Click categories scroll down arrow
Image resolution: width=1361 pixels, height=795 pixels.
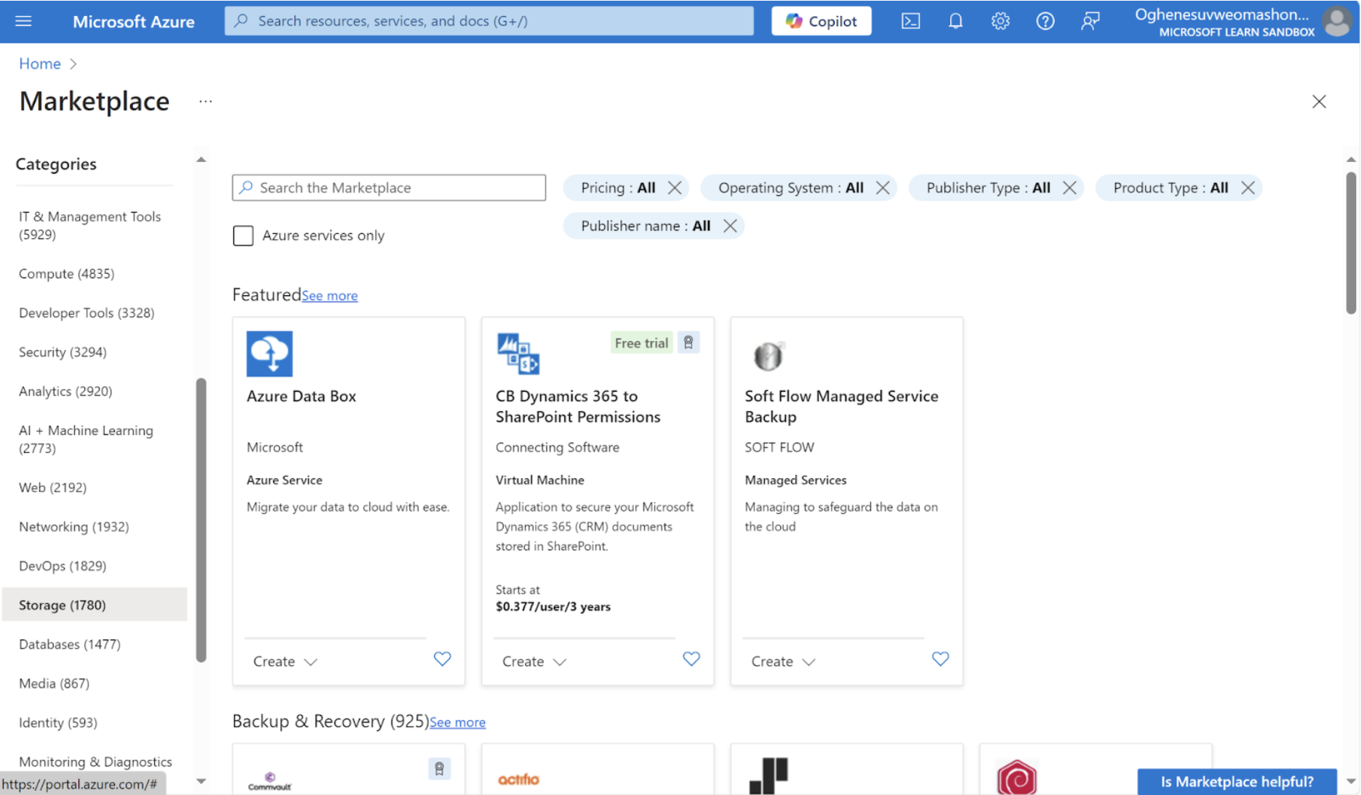point(201,781)
